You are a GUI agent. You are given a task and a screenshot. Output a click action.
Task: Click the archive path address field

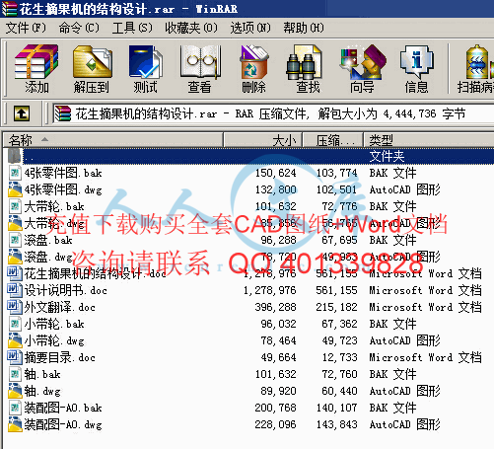click(x=273, y=113)
